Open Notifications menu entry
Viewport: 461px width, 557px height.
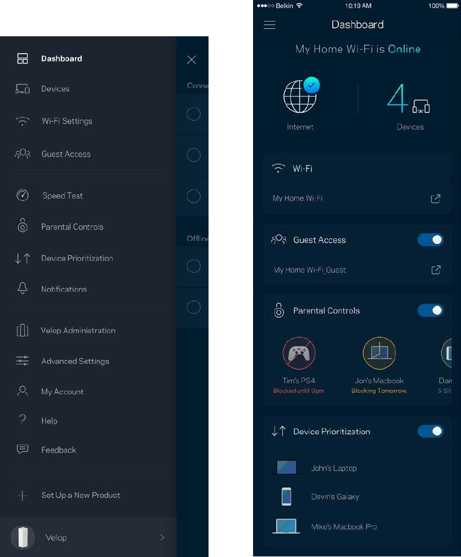[x=64, y=289]
